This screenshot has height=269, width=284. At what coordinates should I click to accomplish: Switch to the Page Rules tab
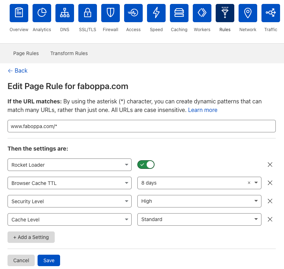point(26,53)
